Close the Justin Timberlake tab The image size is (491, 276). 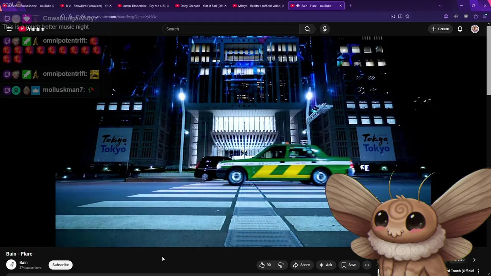168,6
